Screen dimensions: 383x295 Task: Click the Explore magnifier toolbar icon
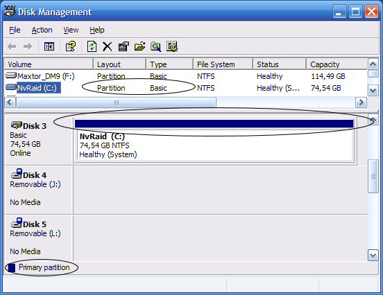pos(155,46)
